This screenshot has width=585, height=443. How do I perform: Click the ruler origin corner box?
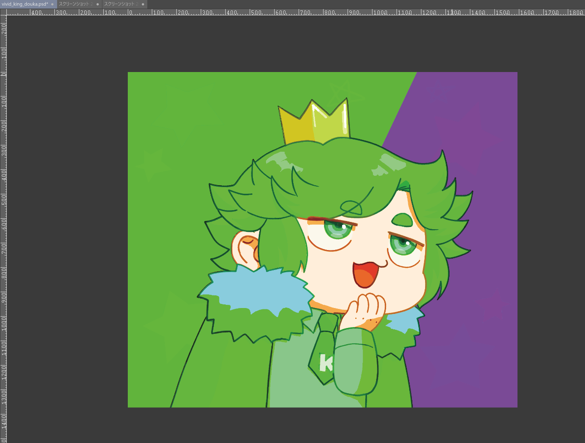pyautogui.click(x=3, y=12)
